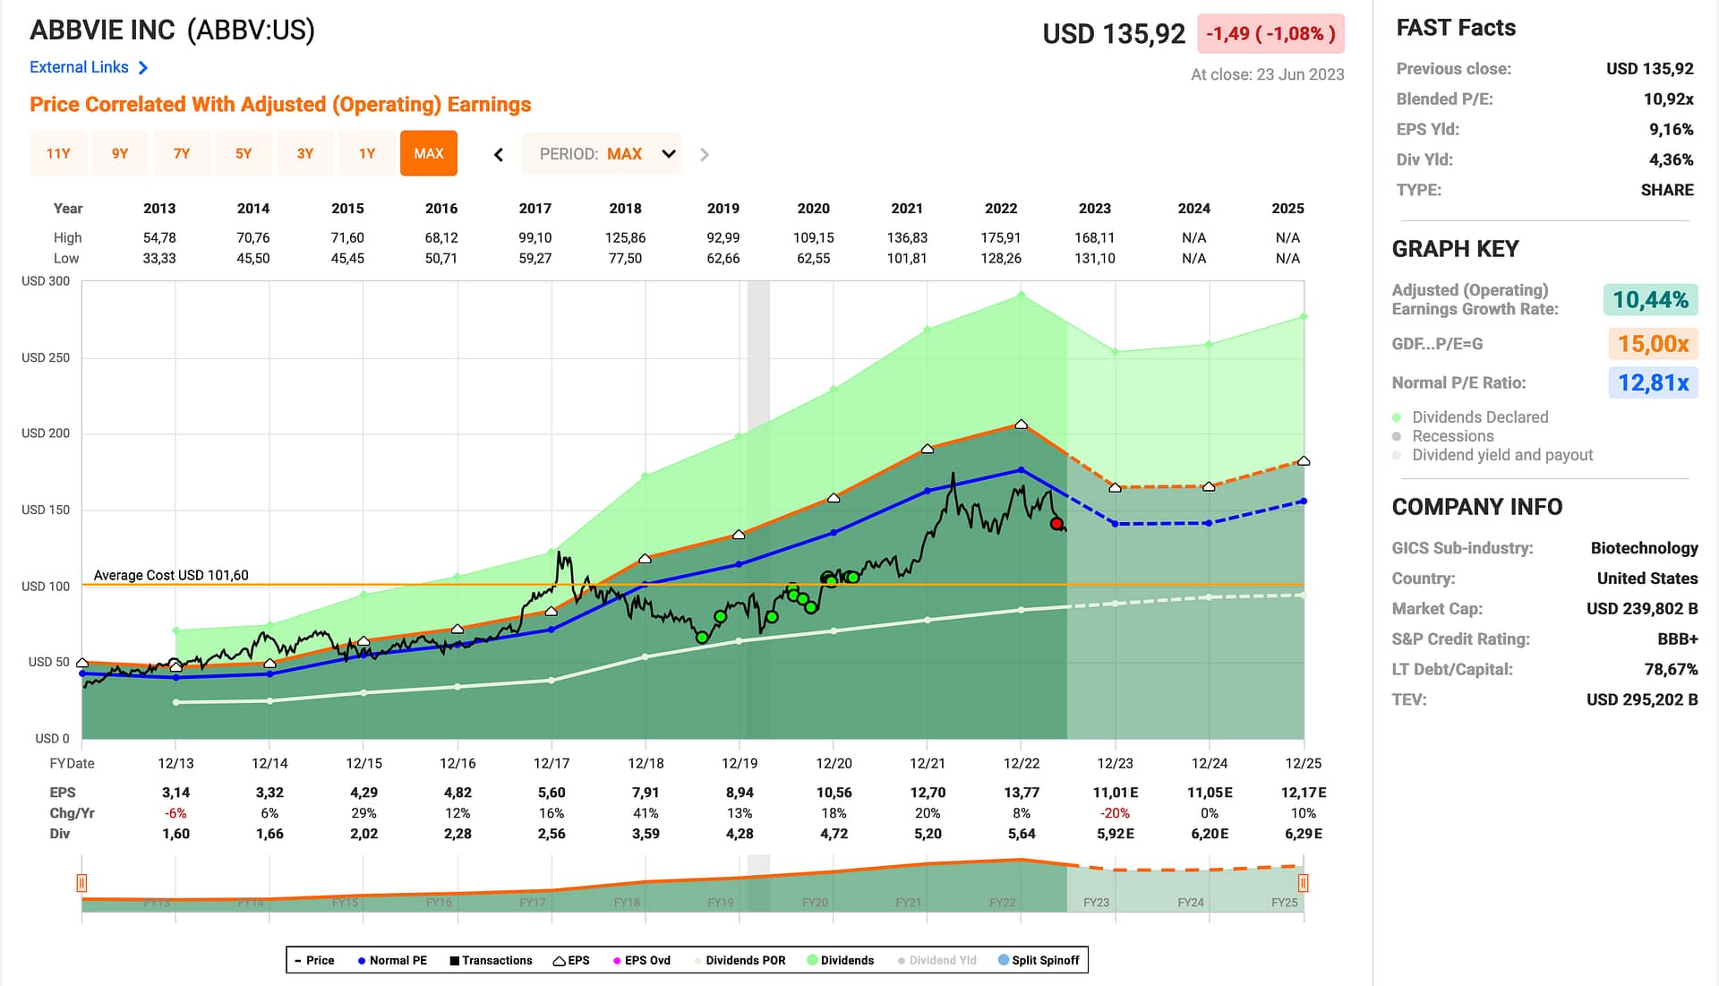1719x986 pixels.
Task: Click the At close: 23 Jun 2023 text
Action: pos(1267,75)
